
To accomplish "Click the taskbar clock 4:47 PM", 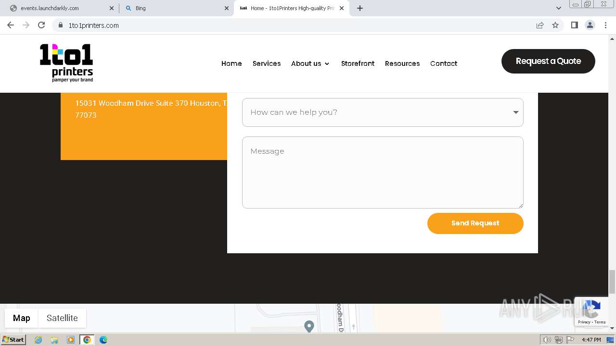I will (x=591, y=340).
